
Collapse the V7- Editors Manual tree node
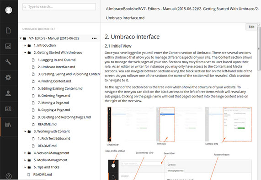(21, 38)
